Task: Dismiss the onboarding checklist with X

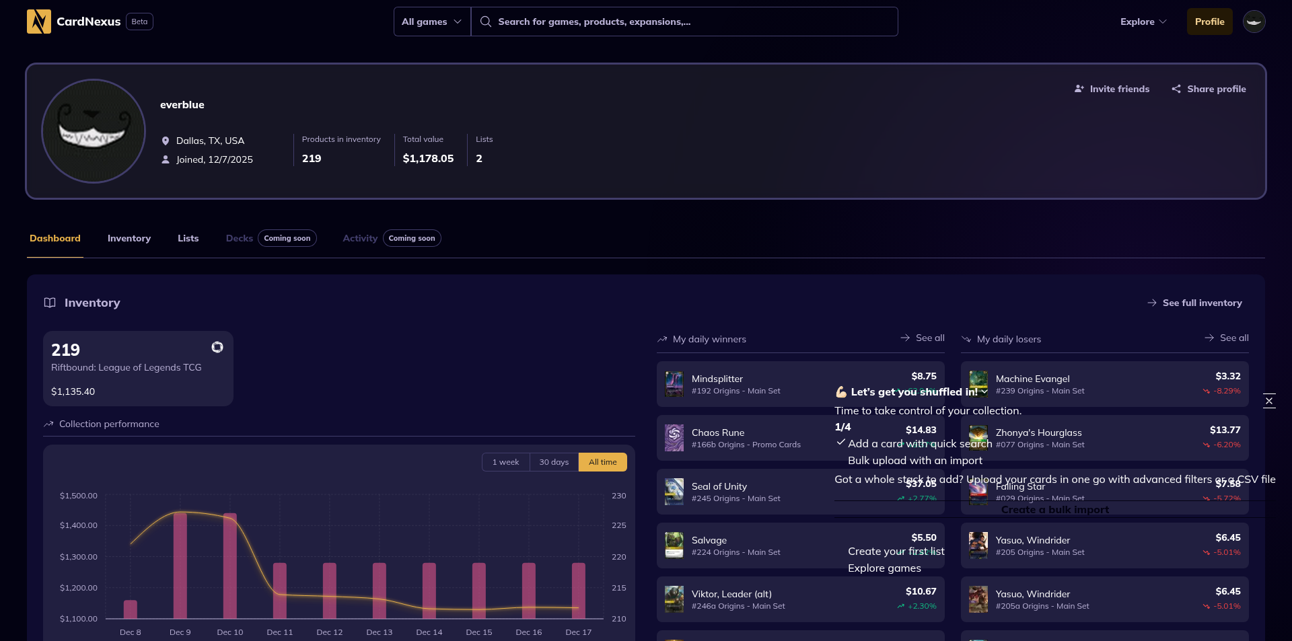Action: (1268, 401)
